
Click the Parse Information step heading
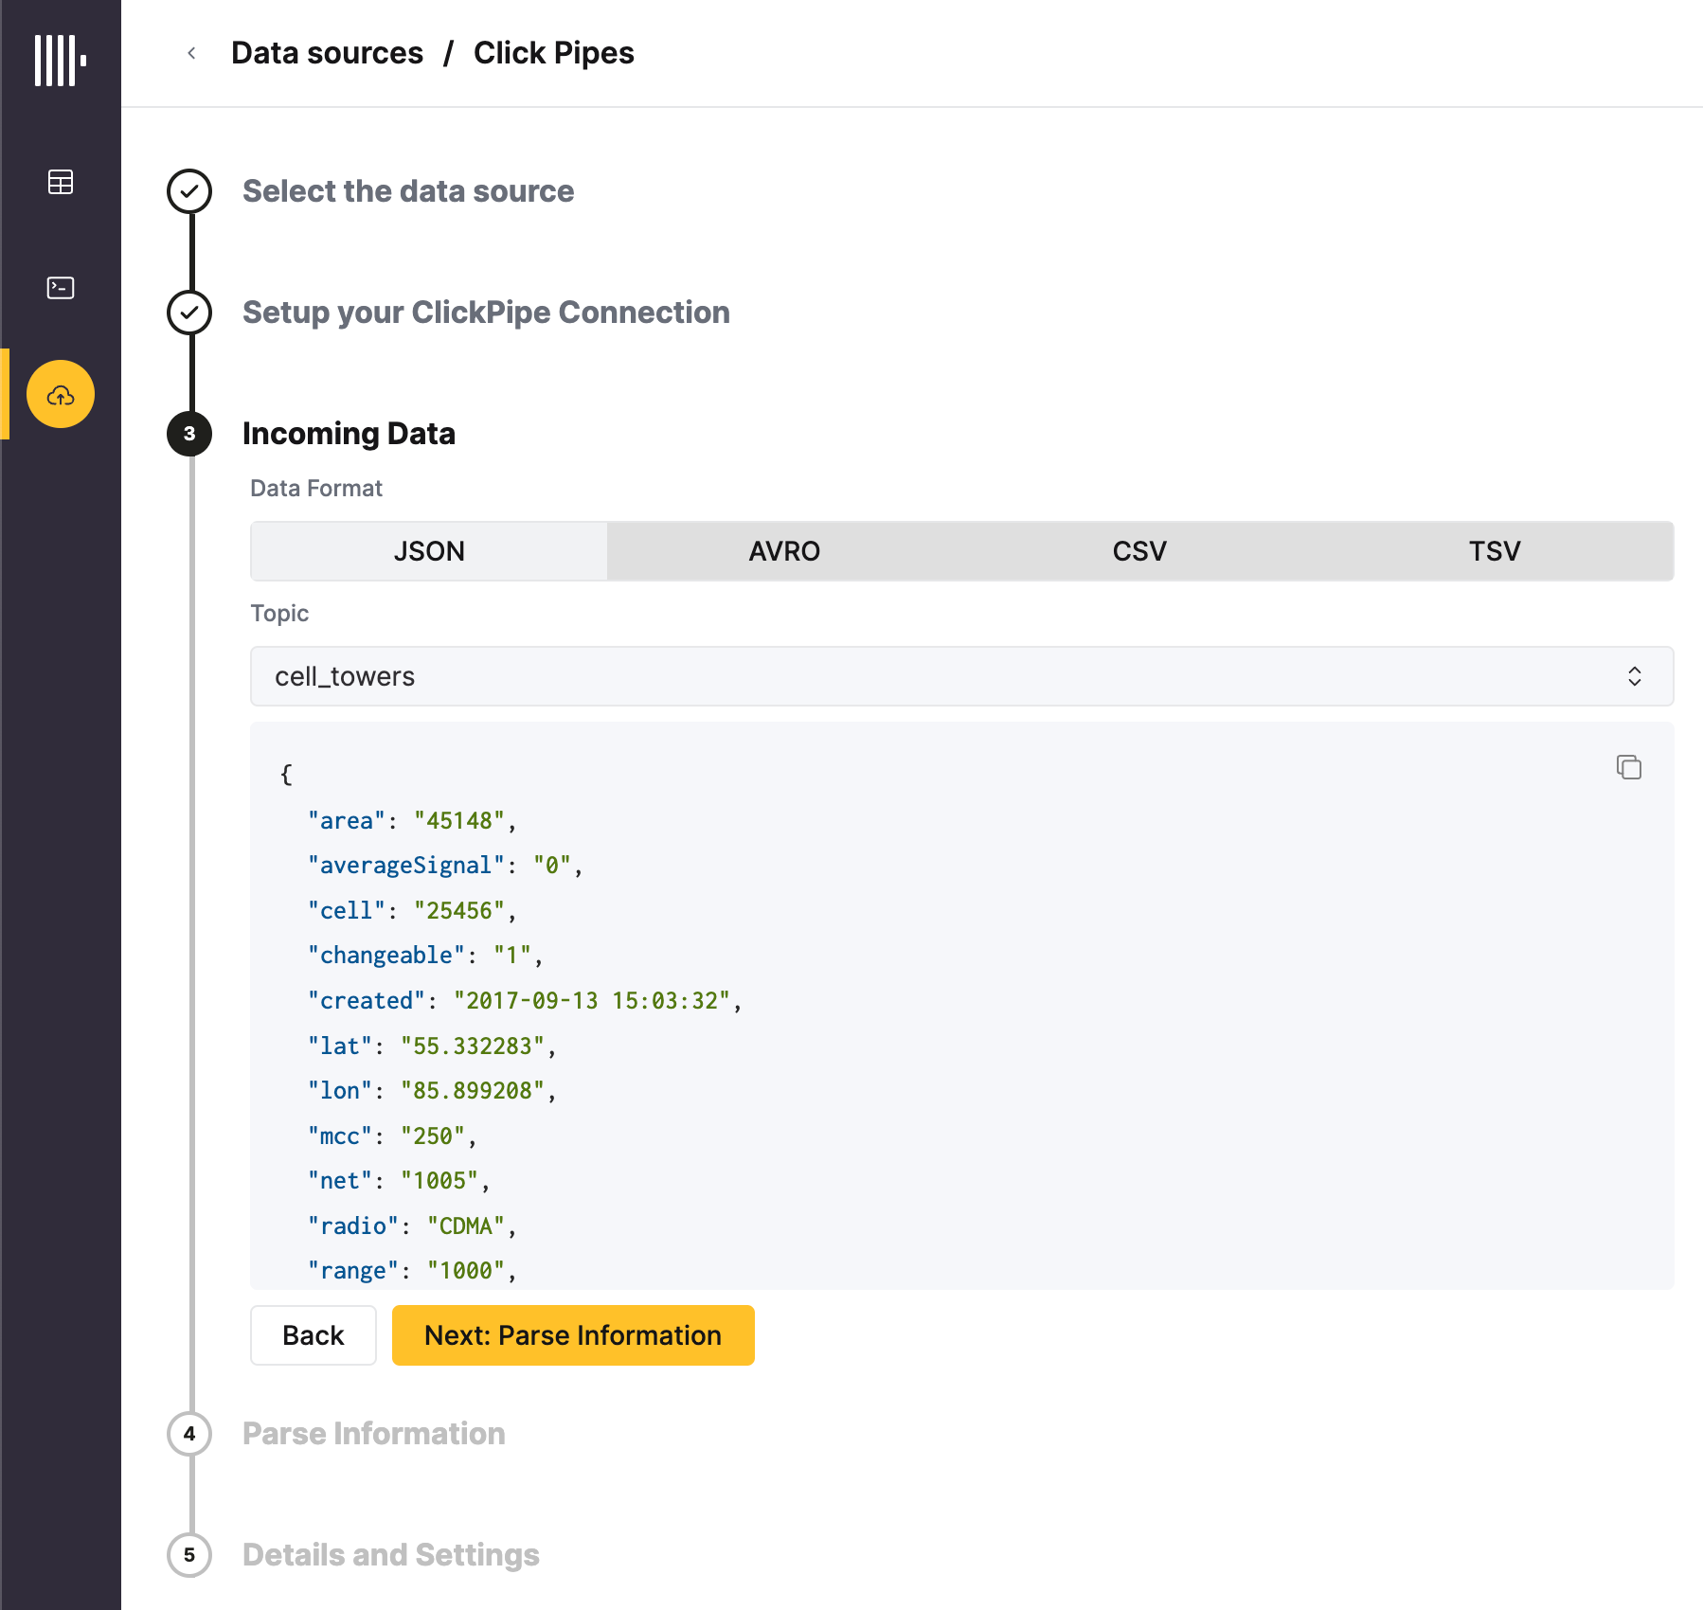[x=373, y=1434]
